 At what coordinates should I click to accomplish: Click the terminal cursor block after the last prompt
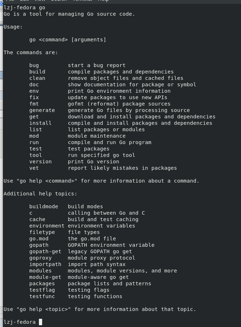[x=40, y=322]
